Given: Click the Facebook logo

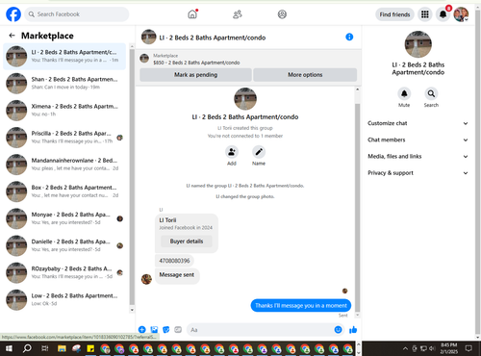Looking at the screenshot, I should click(x=13, y=14).
